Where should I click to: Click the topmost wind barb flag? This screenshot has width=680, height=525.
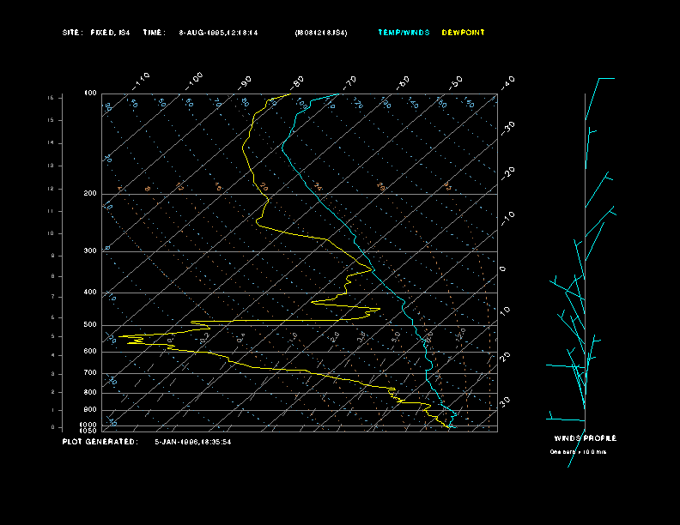point(606,78)
